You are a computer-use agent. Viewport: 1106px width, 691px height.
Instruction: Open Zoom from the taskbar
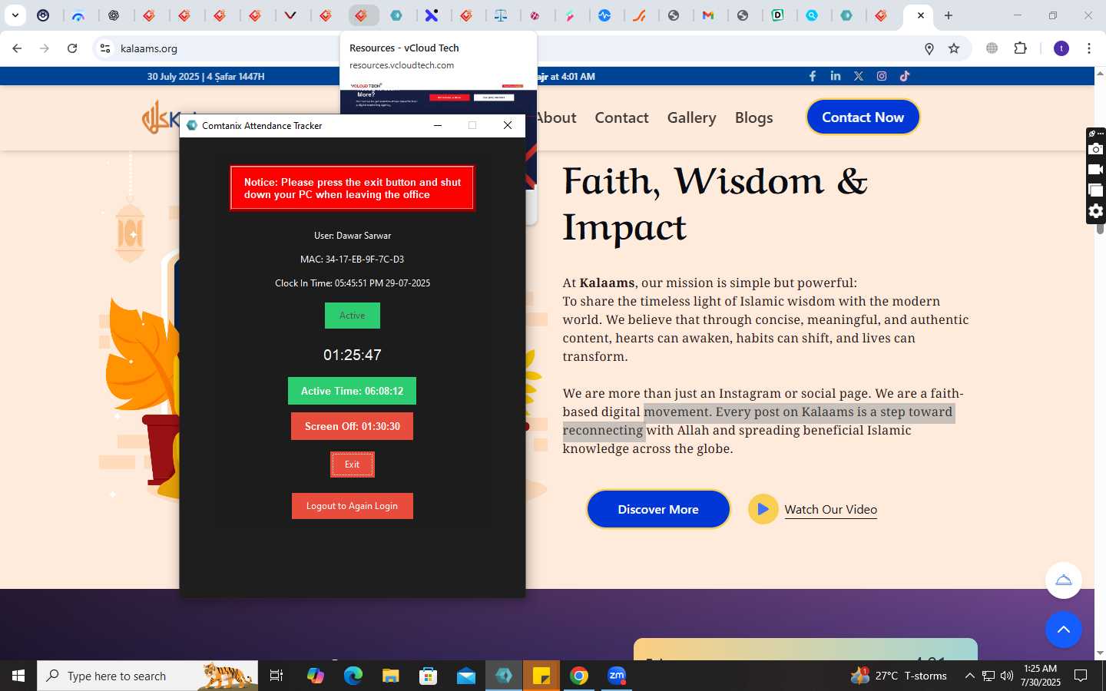point(617,676)
